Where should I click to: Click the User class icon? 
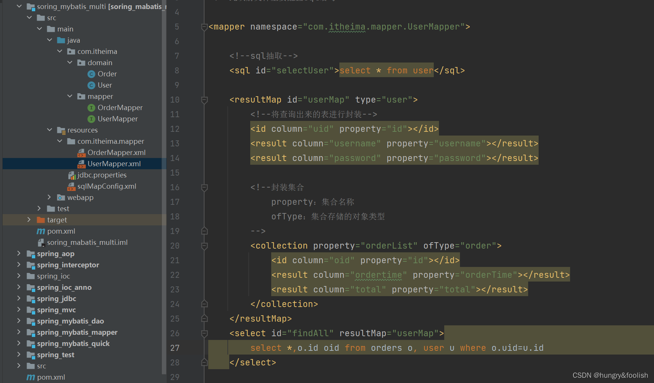pyautogui.click(x=91, y=85)
